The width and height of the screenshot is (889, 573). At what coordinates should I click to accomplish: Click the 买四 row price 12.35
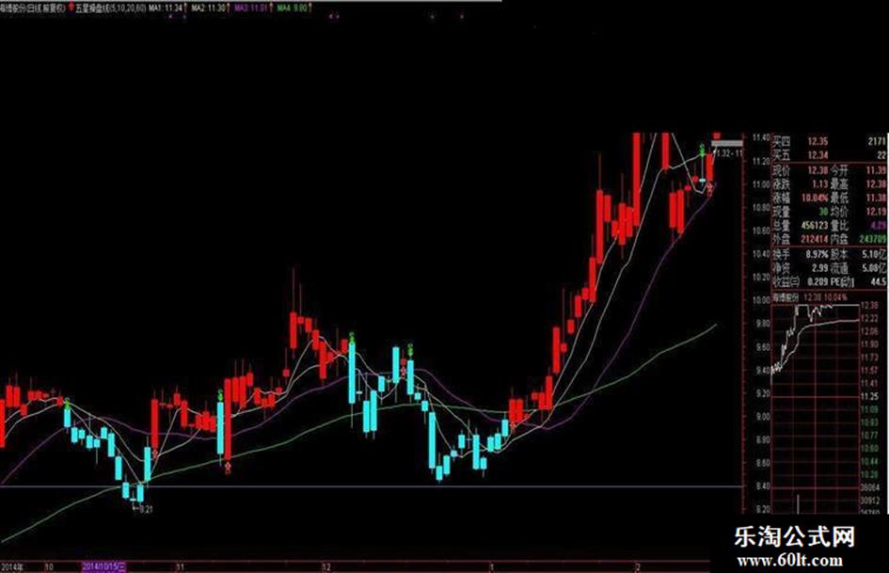[818, 141]
